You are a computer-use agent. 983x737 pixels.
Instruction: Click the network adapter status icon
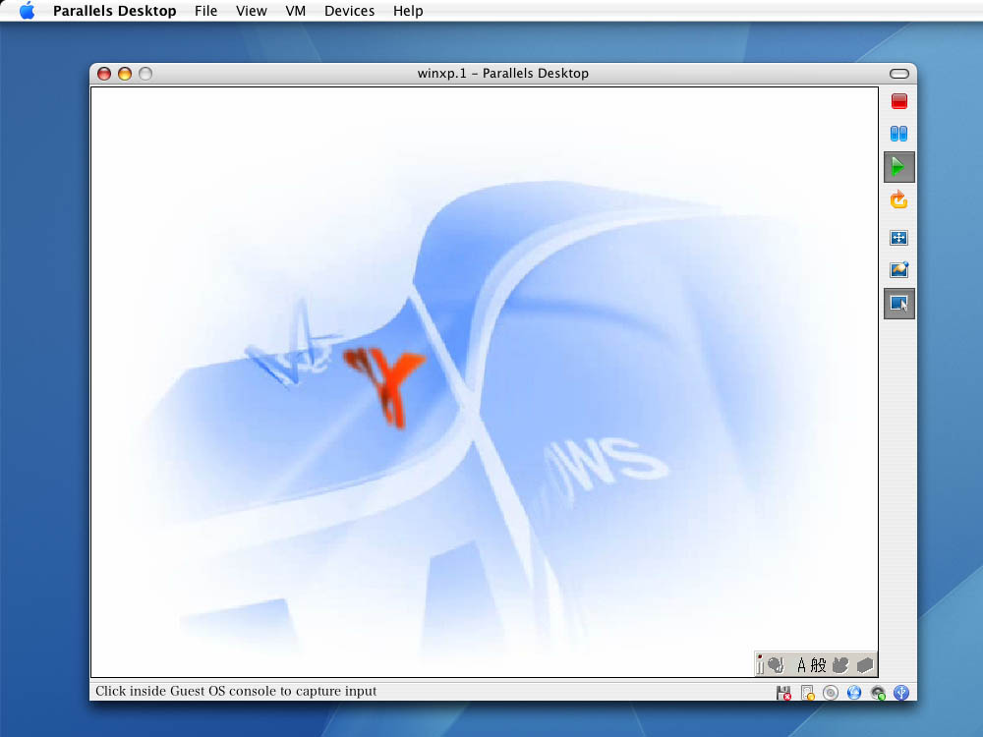[854, 693]
